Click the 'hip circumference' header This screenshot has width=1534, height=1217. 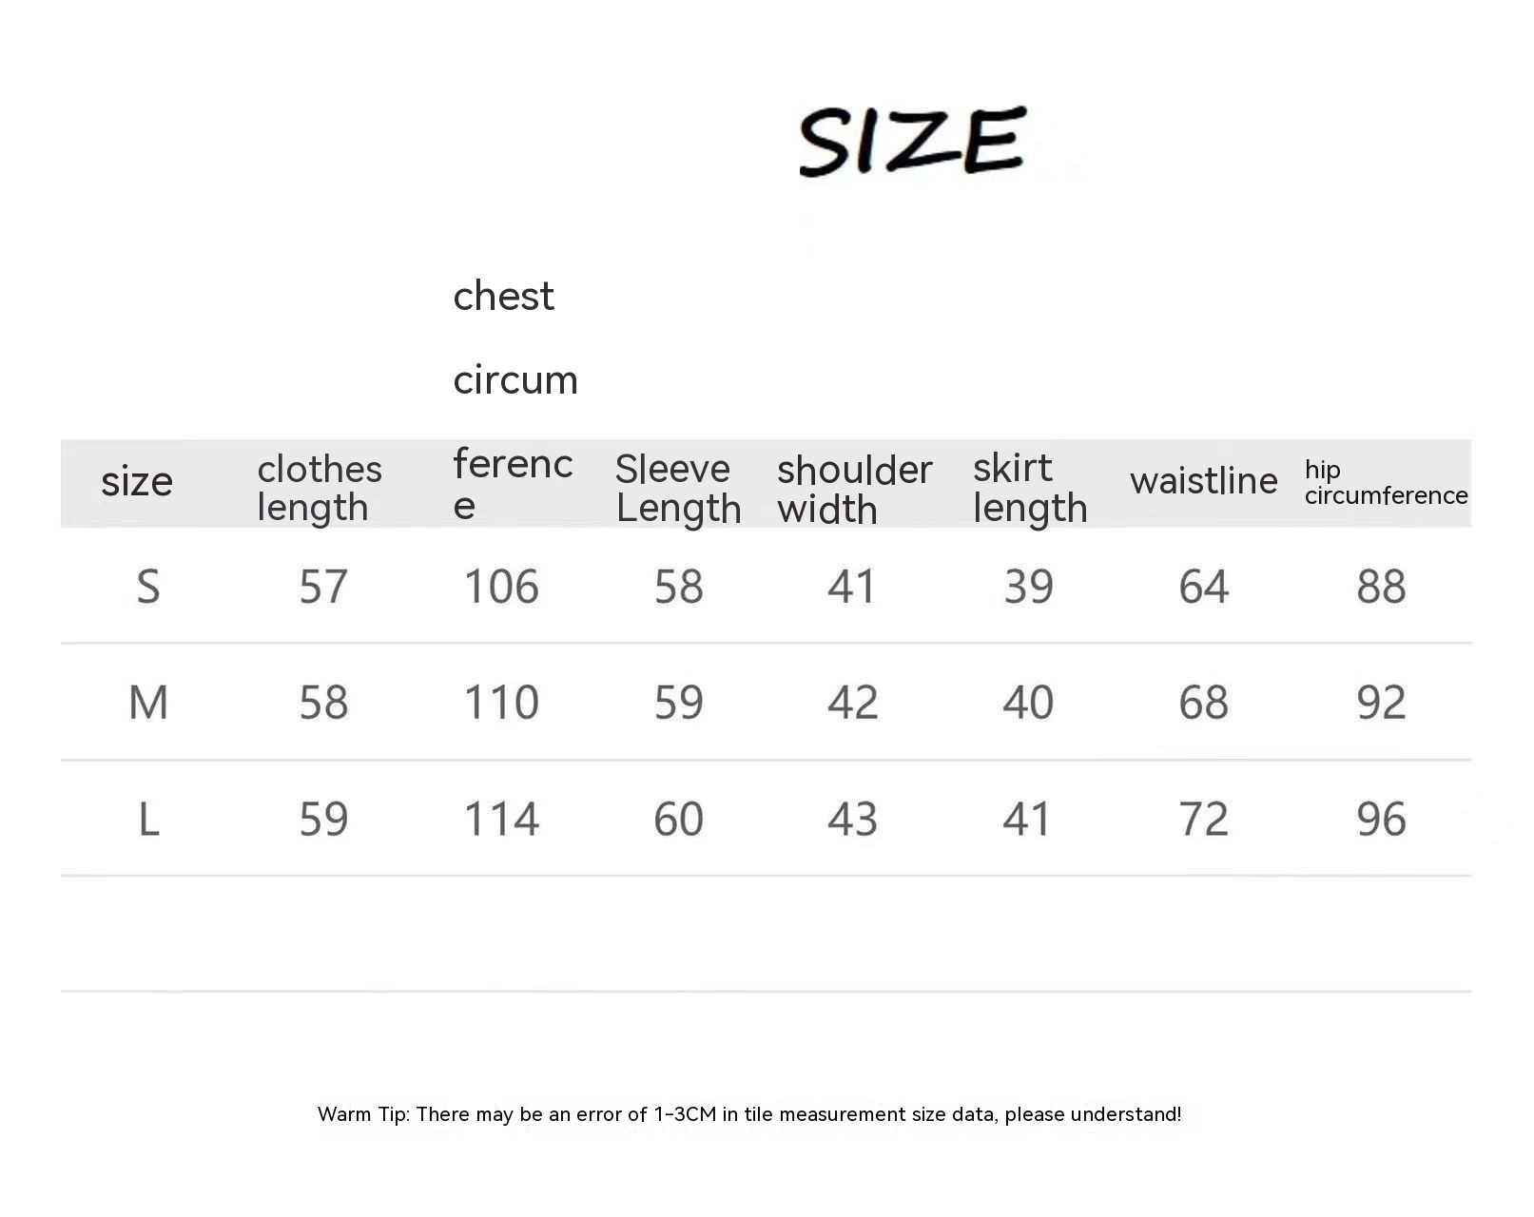coord(1386,483)
